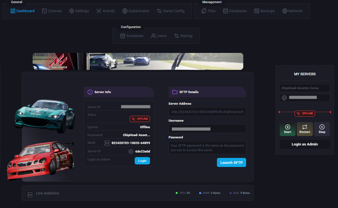Click the Network globe icon

pyautogui.click(x=285, y=11)
